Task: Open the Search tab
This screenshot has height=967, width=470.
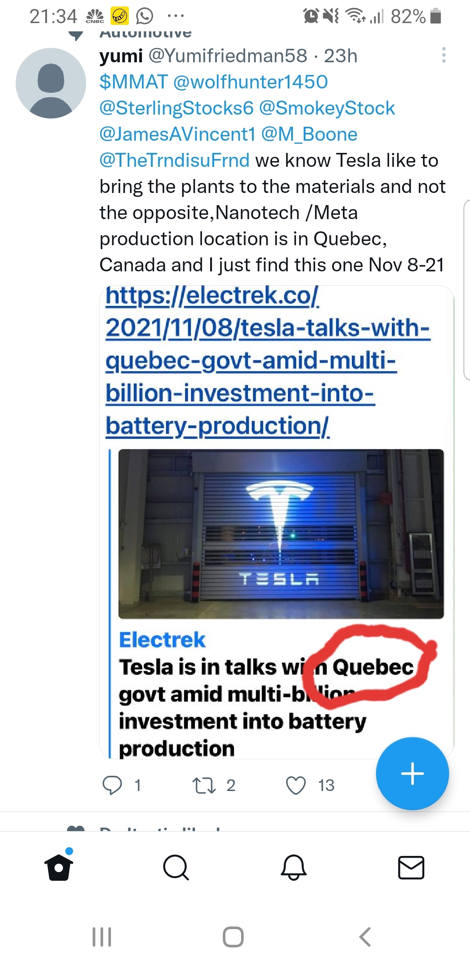Action: (176, 867)
